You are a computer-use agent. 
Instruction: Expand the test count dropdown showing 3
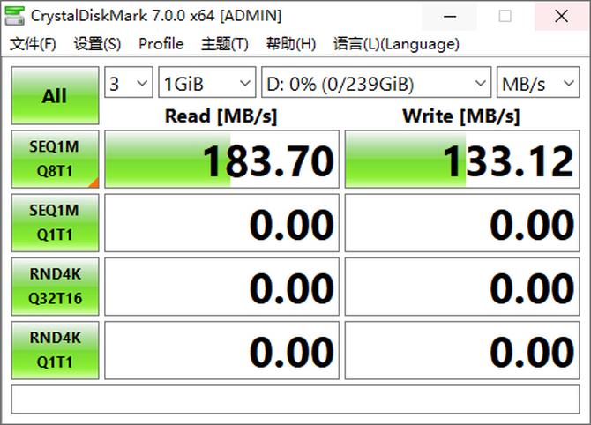point(129,82)
